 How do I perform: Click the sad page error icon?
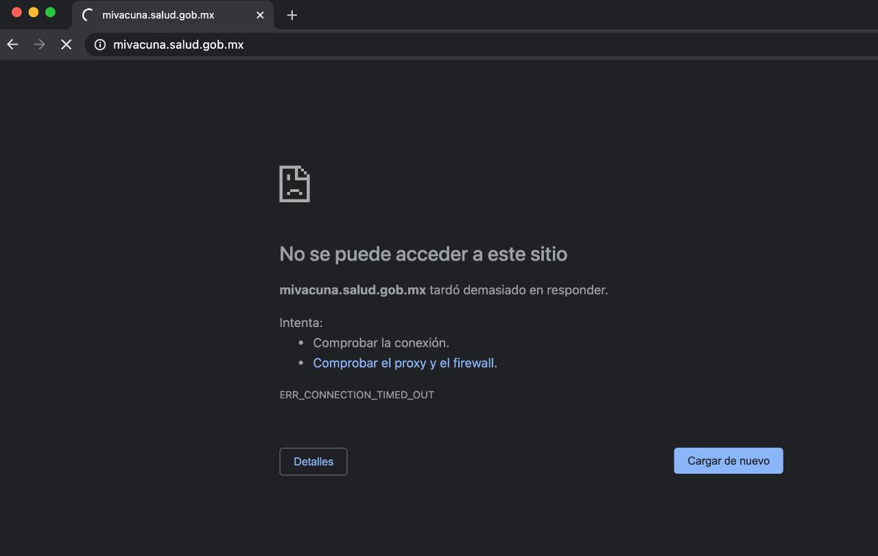pyautogui.click(x=294, y=184)
